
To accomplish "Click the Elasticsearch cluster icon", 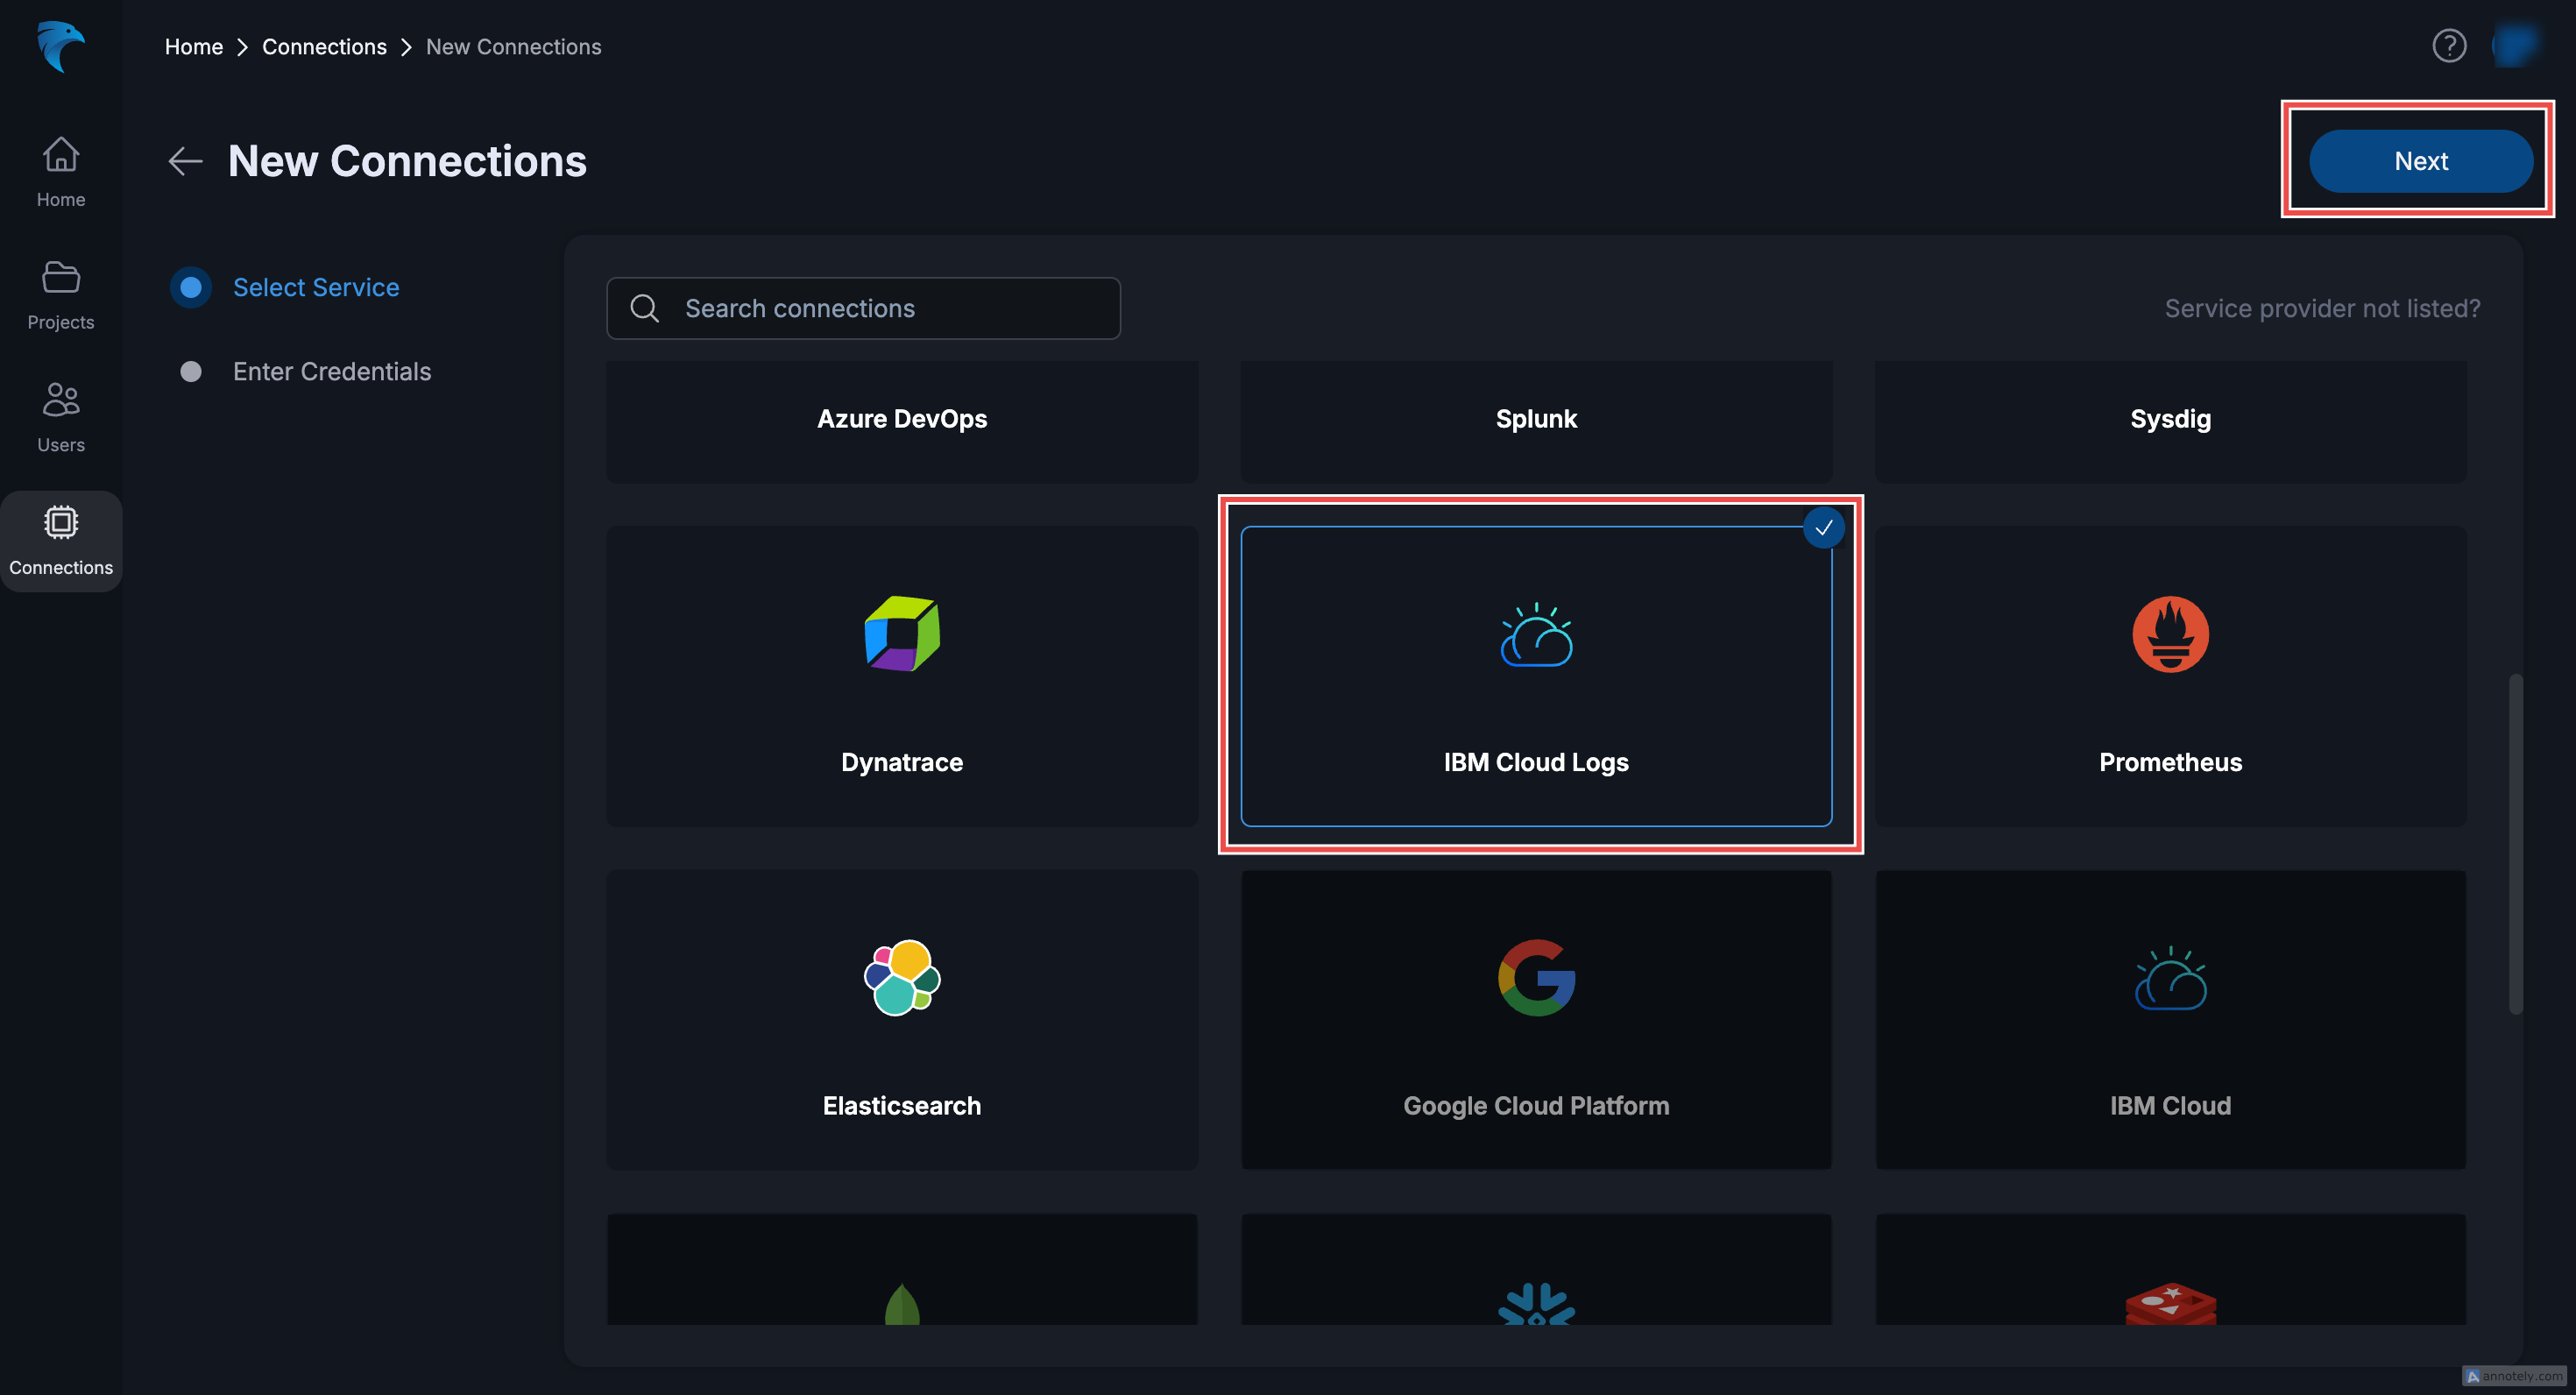I will pyautogui.click(x=901, y=977).
